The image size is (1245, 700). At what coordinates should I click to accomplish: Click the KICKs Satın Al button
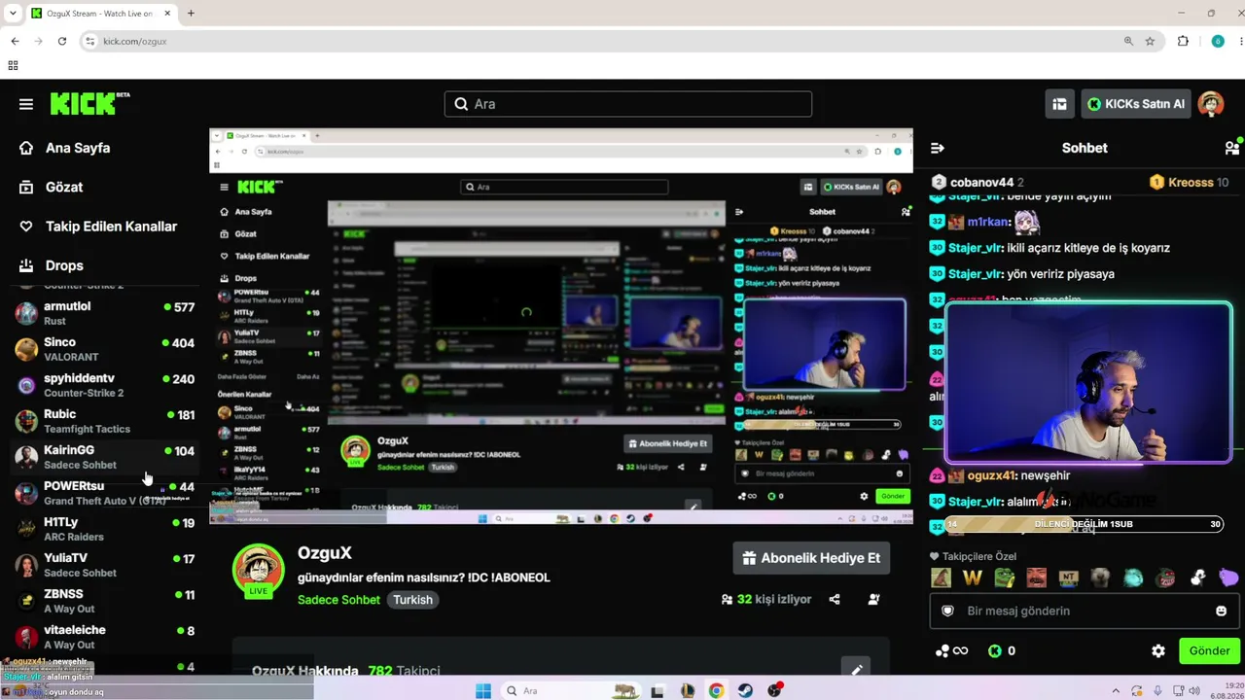1136,104
